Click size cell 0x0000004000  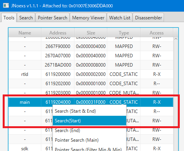[x=91, y=46]
